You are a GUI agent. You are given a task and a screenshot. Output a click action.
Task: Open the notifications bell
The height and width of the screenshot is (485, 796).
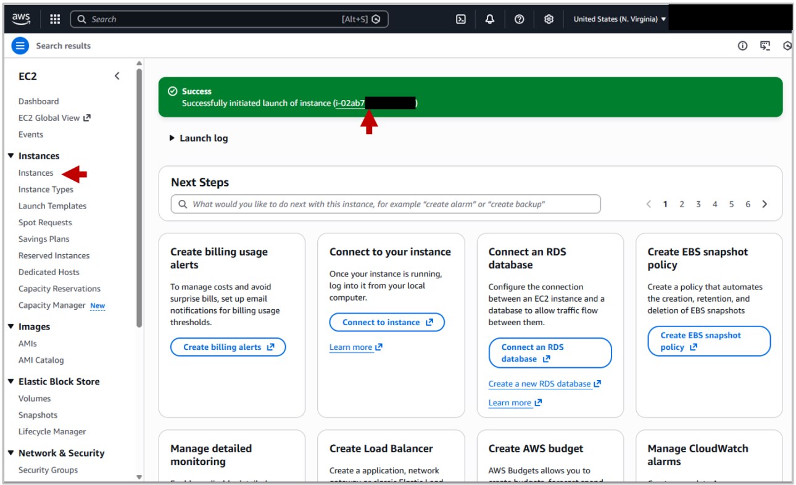(489, 19)
